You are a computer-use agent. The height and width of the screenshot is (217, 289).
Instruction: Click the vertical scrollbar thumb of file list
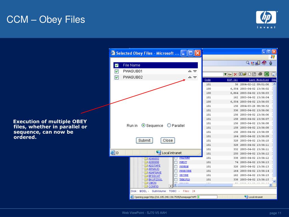tap(274, 131)
